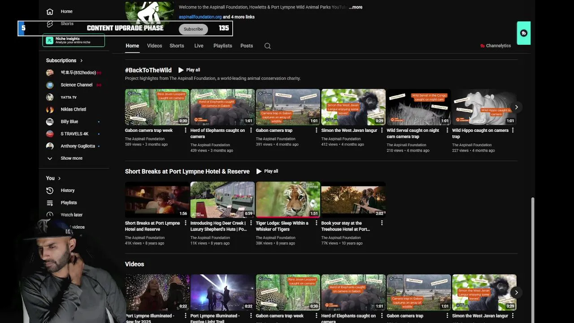Open Niklas Christl subscription avatar
The height and width of the screenshot is (323, 574).
(x=50, y=109)
